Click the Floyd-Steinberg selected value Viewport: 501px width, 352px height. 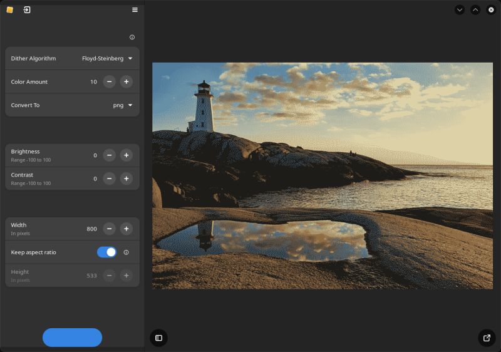coord(103,58)
